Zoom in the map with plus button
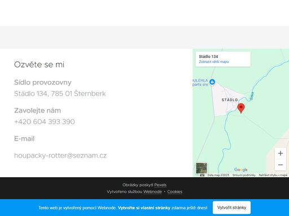The height and width of the screenshot is (216, 289). 281,153
